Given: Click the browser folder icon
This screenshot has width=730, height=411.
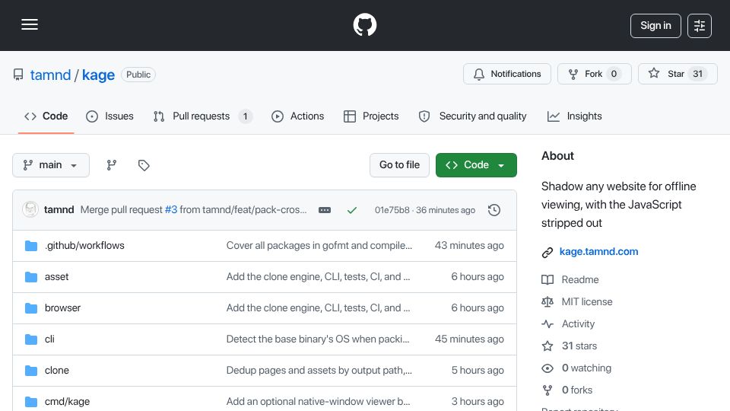Looking at the screenshot, I should 31,308.
